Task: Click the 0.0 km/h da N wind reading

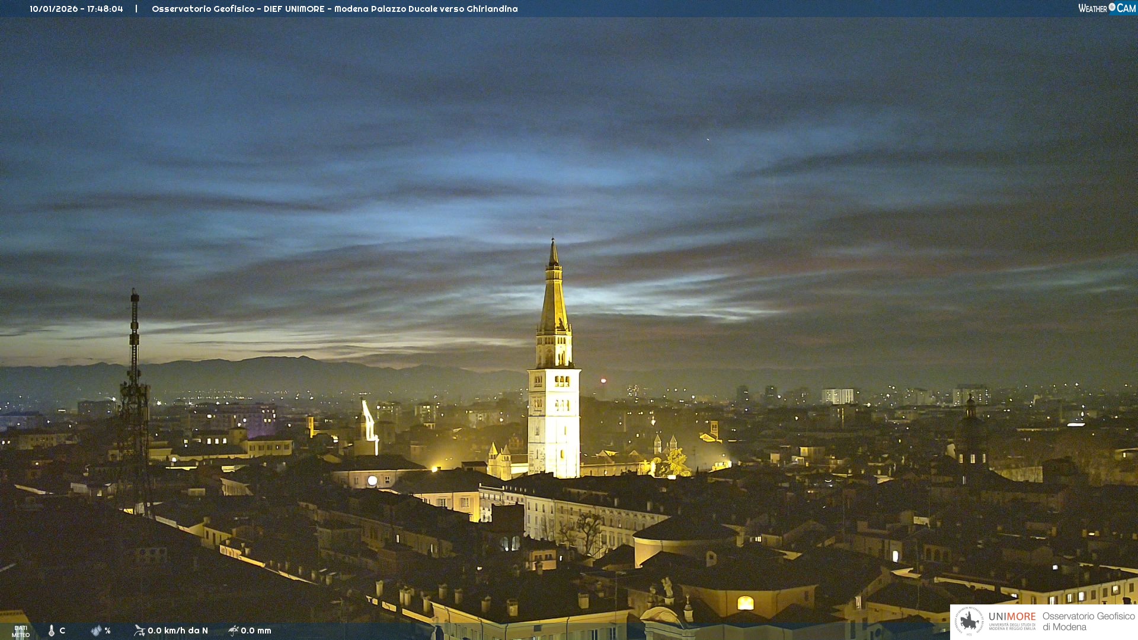Action: 178,631
